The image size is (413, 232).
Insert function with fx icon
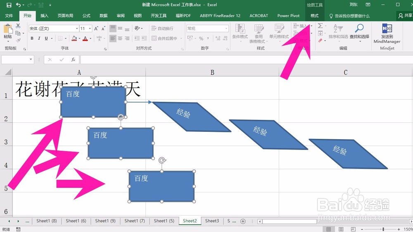[x=73, y=60]
